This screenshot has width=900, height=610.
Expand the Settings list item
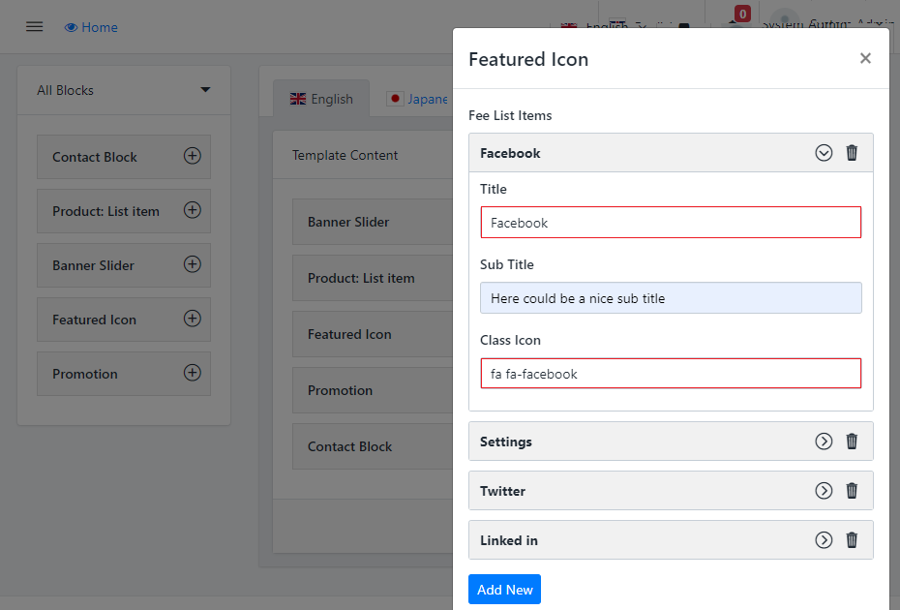point(824,442)
